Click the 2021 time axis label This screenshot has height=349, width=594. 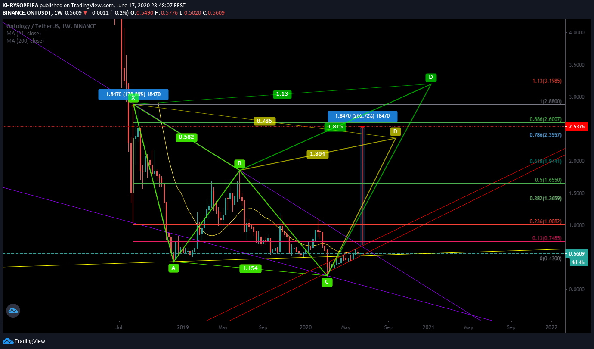(x=428, y=327)
